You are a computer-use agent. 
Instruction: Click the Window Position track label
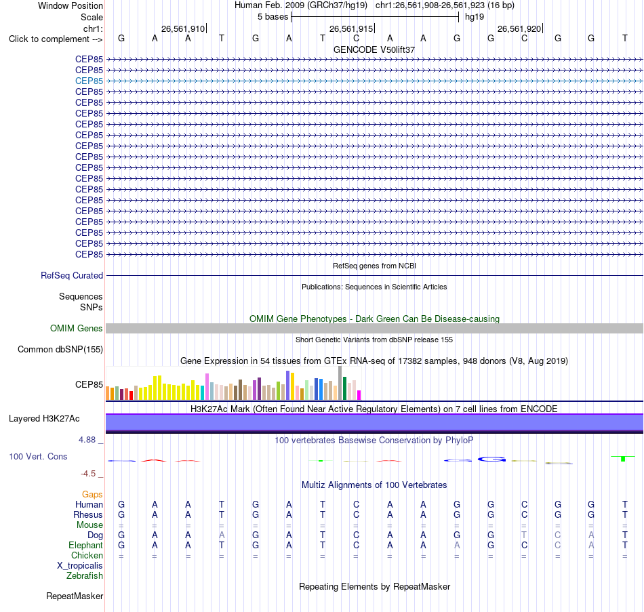tap(71, 5)
